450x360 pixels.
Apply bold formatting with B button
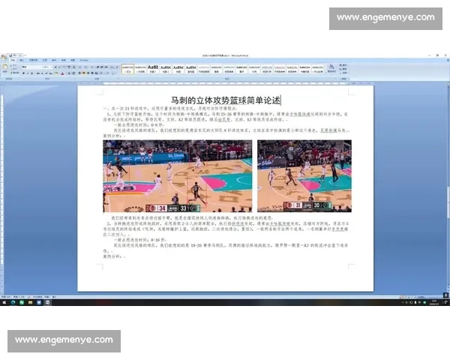point(23,73)
